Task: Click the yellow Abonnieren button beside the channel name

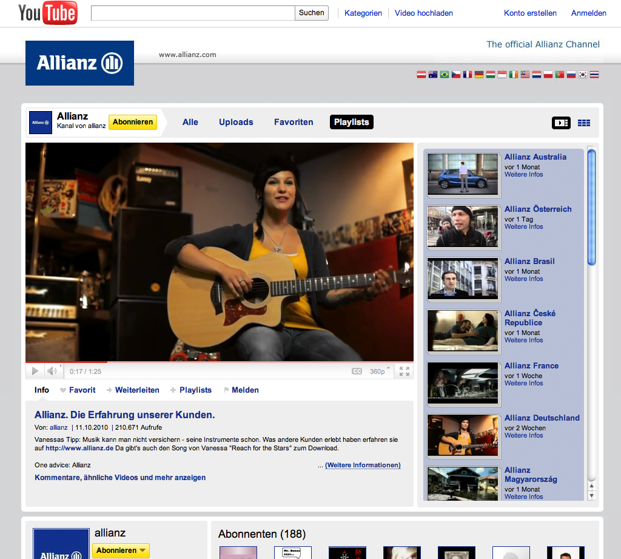Action: [x=133, y=122]
